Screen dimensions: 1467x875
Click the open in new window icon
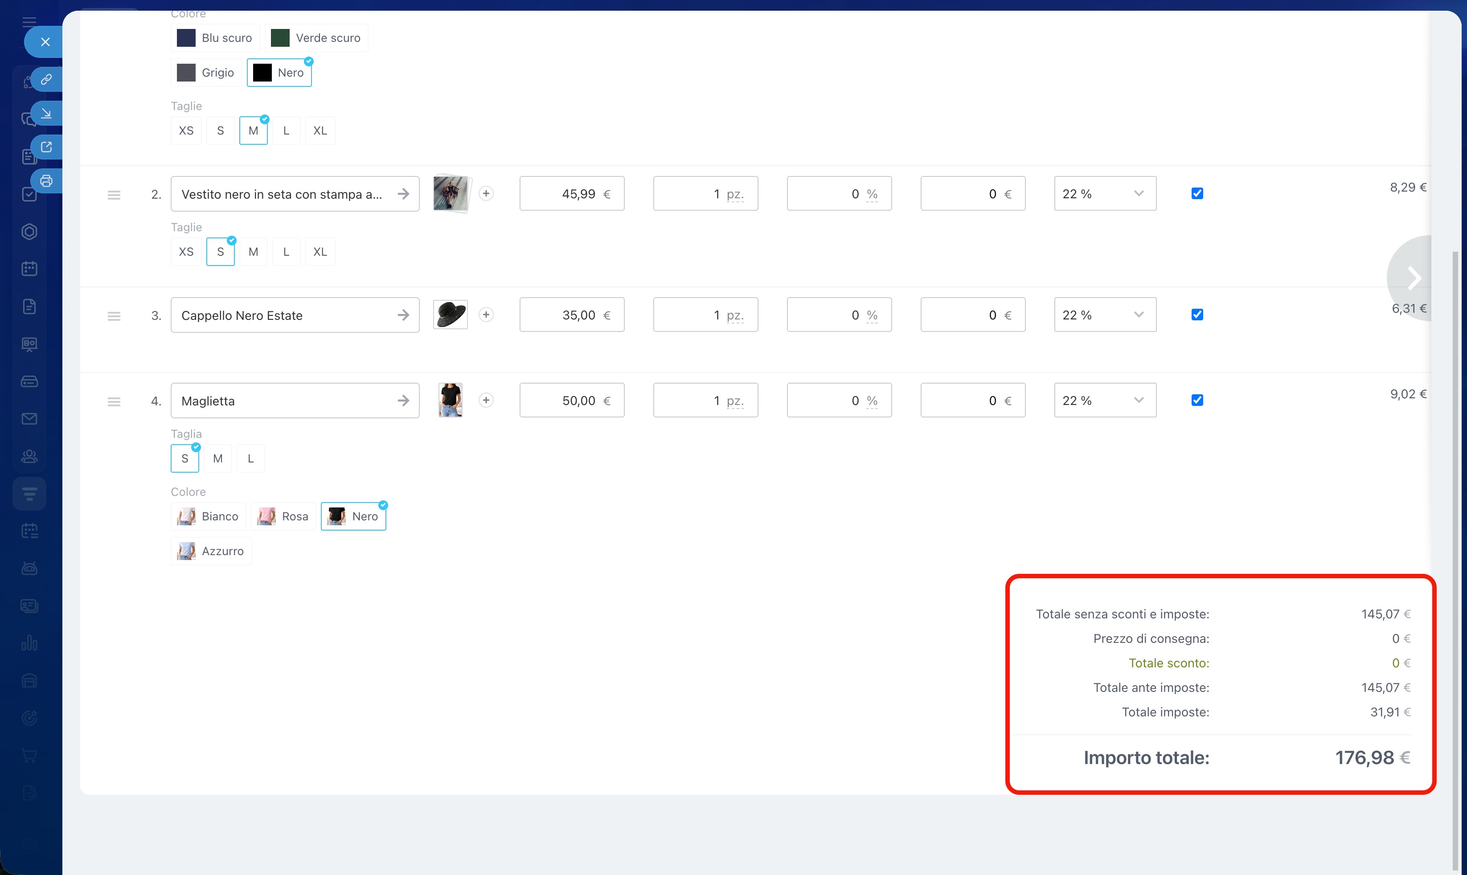[x=46, y=147]
